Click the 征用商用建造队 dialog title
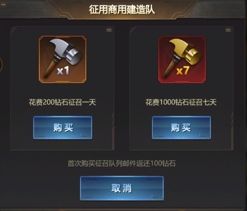Image resolution: width=247 pixels, height=211 pixels. point(122,10)
